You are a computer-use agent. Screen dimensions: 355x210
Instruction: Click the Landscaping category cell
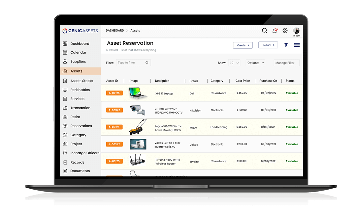[x=219, y=127]
